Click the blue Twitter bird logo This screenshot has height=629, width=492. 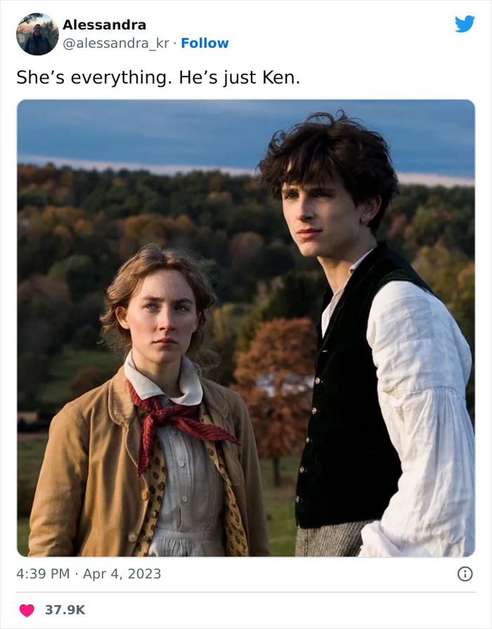[465, 24]
